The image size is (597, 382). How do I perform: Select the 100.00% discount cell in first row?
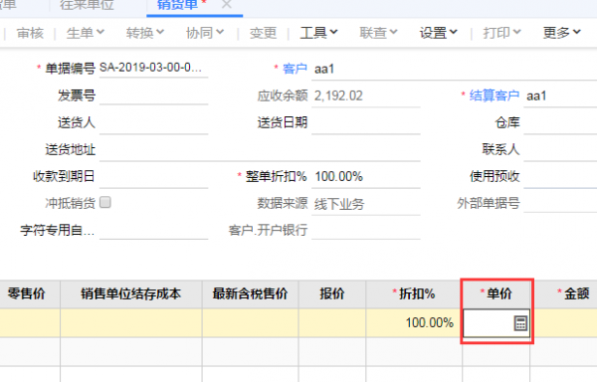[414, 323]
